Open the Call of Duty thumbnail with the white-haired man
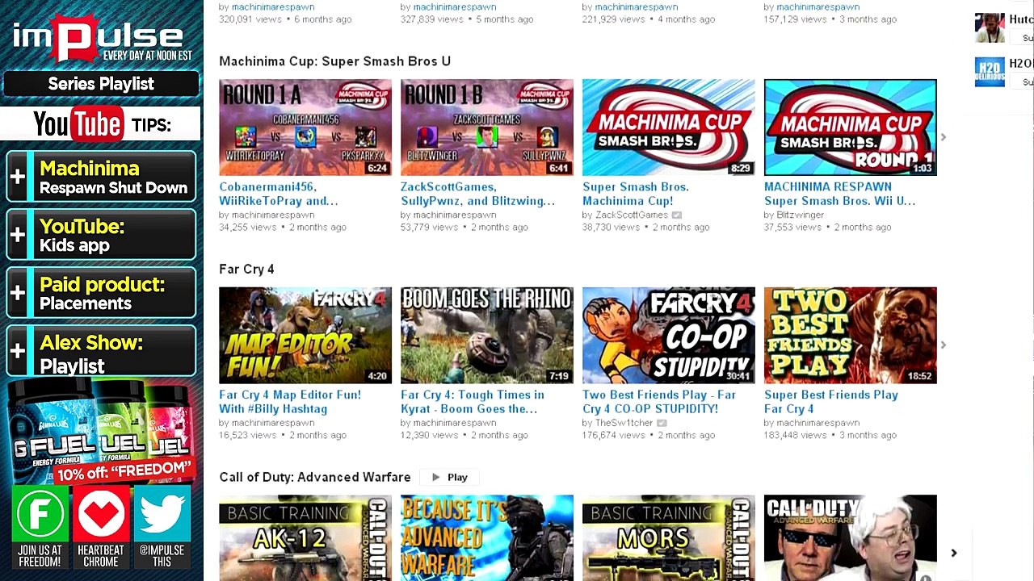 pos(851,538)
